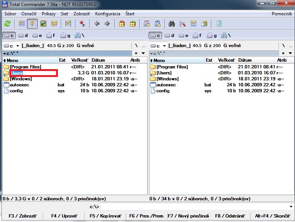Image resolution: width=295 pixels, height=222 pixels.
Task: Expand the right panel path arrow
Action: click(x=151, y=54)
